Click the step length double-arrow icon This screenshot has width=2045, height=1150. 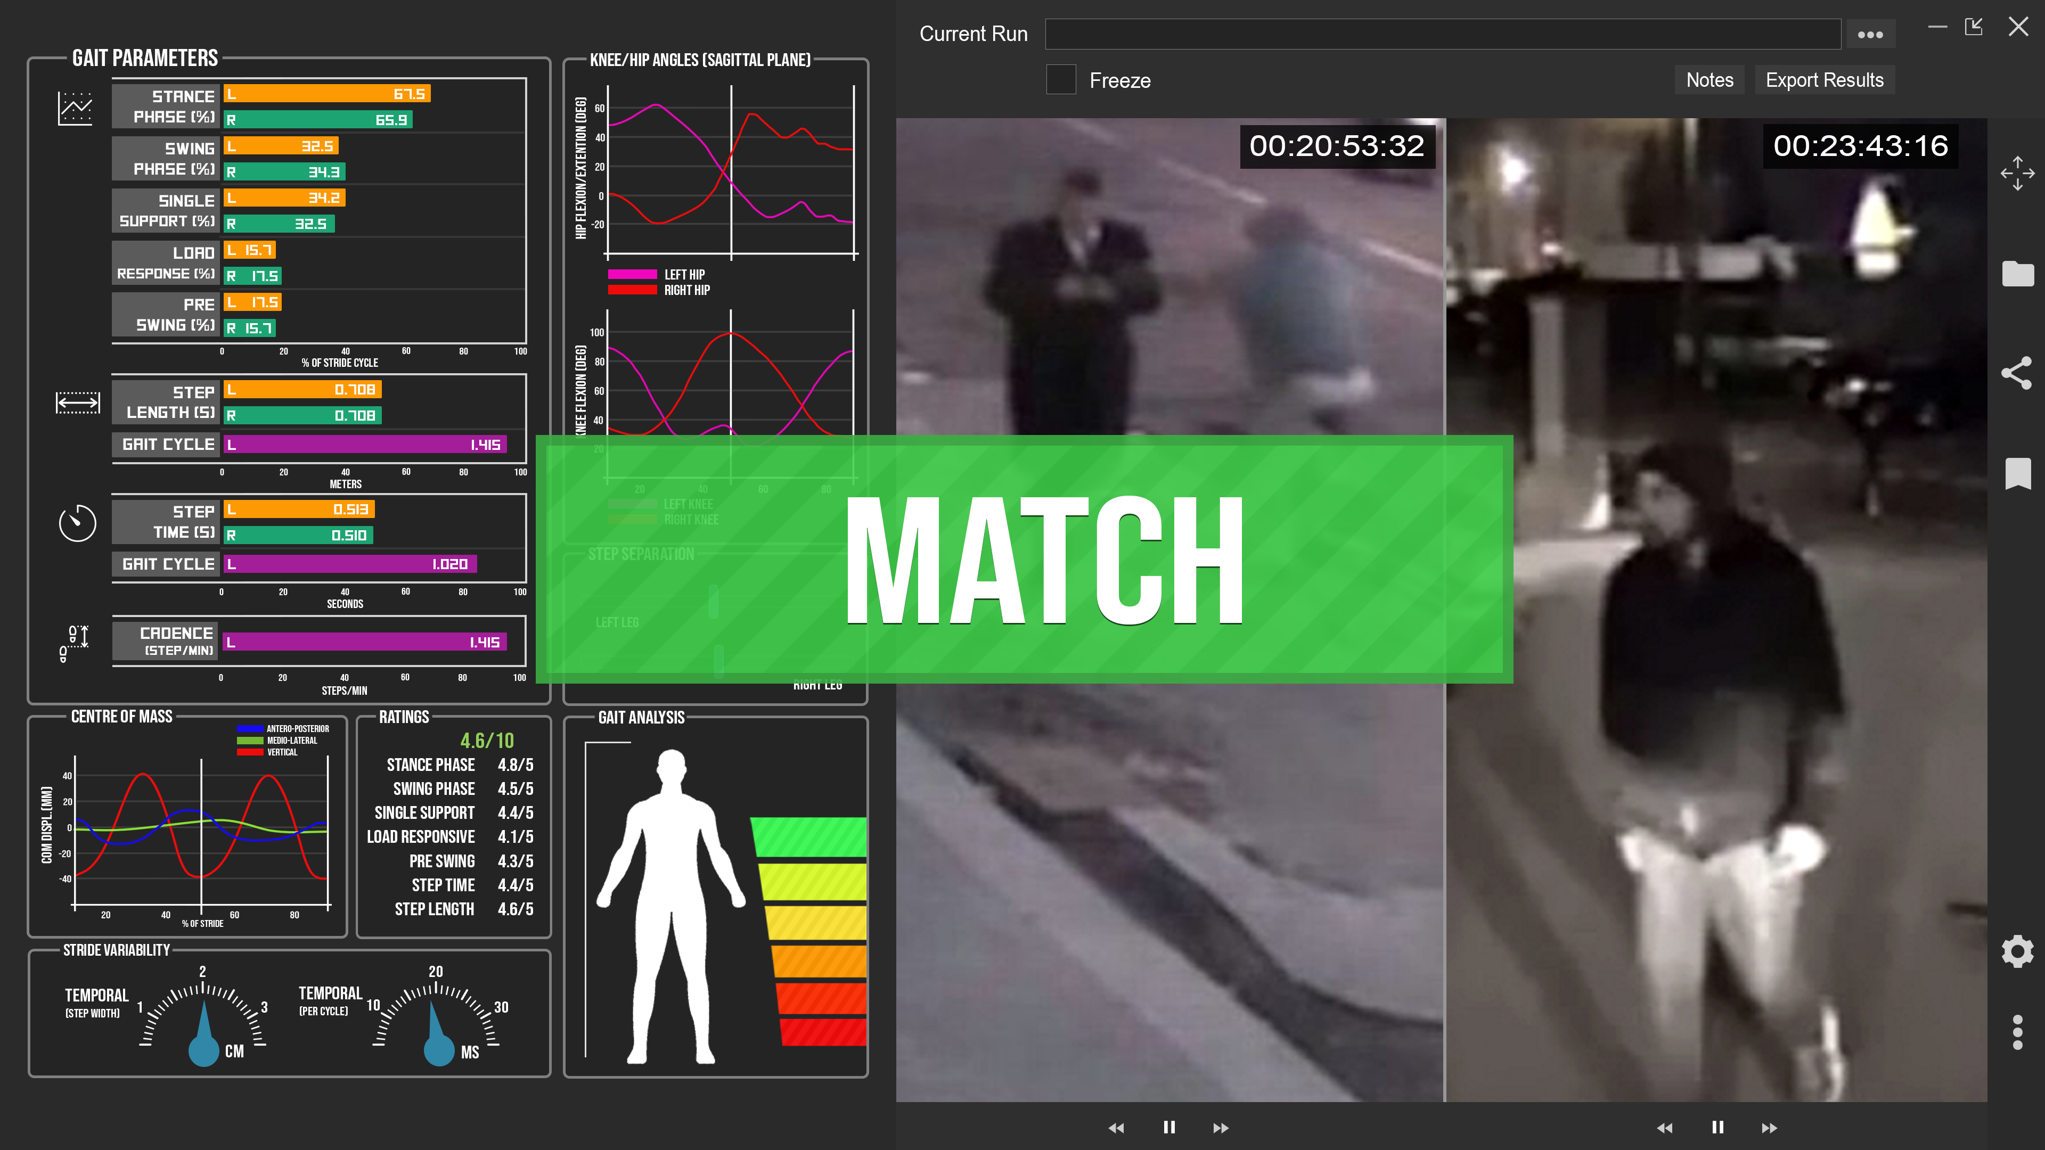[78, 402]
